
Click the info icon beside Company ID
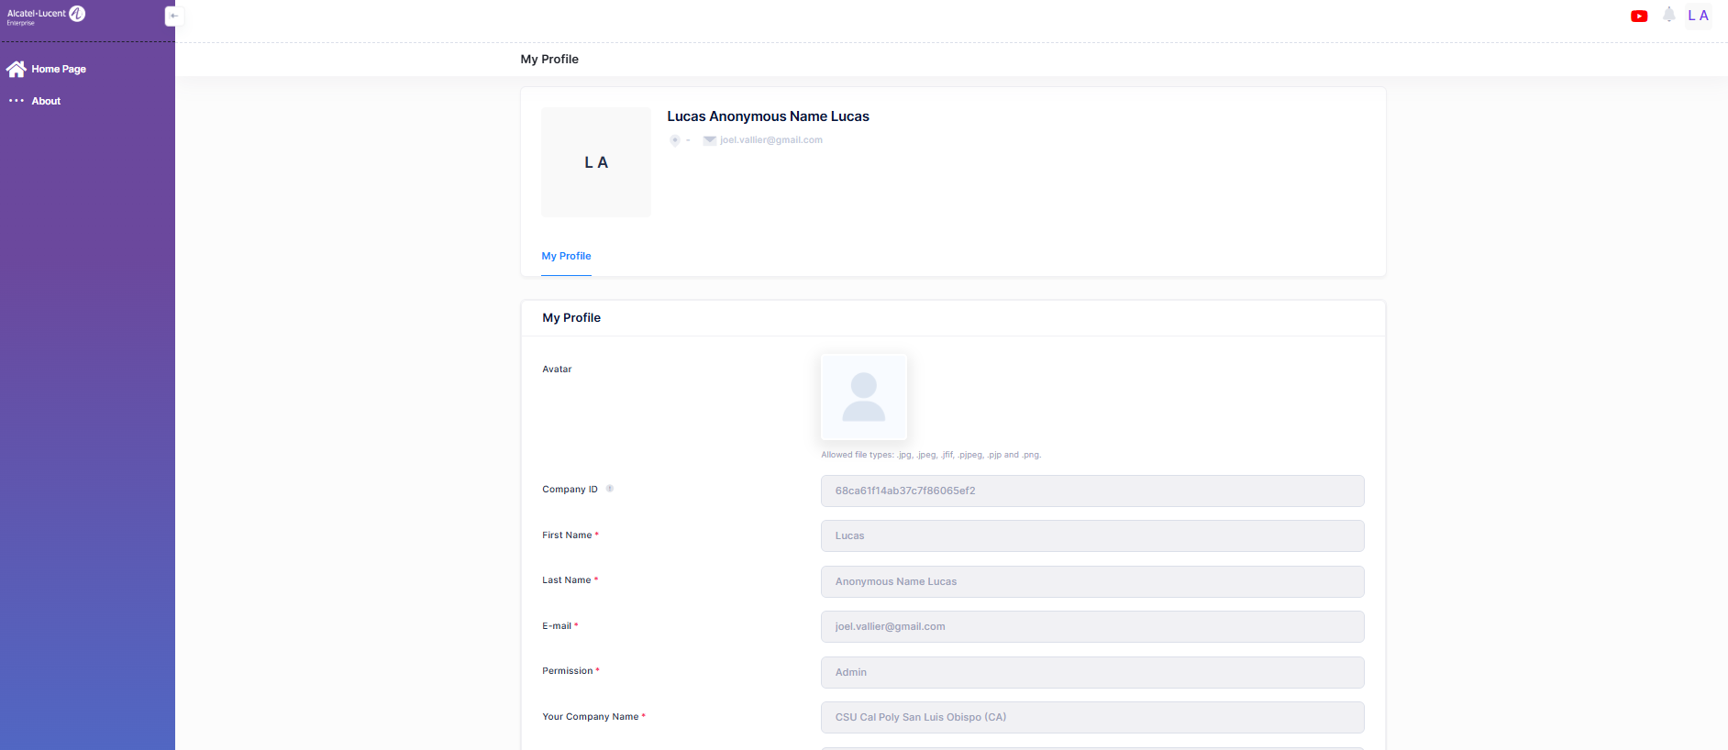click(x=610, y=489)
